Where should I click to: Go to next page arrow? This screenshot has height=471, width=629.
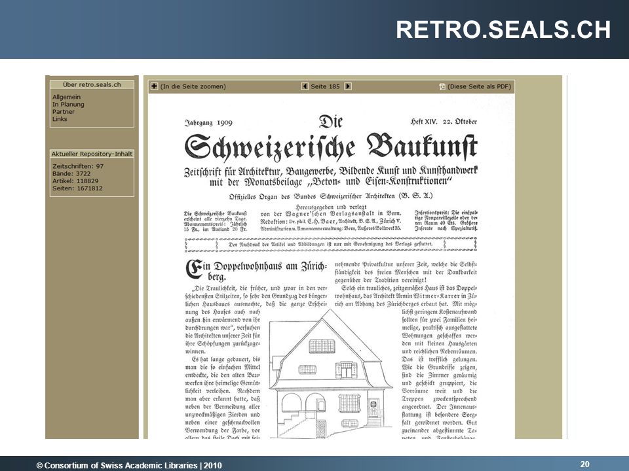pyautogui.click(x=348, y=86)
